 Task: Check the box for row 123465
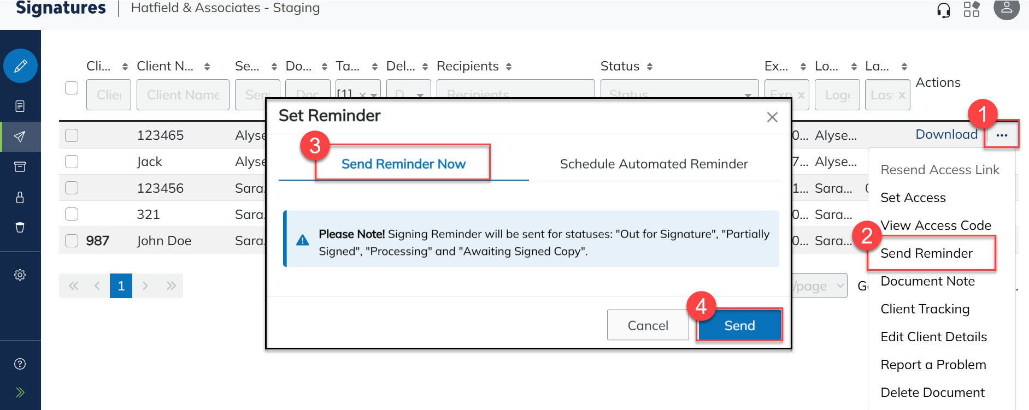click(x=72, y=135)
